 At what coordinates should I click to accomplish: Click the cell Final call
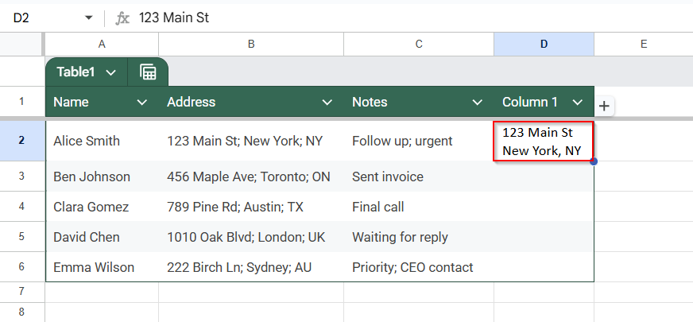(419, 207)
